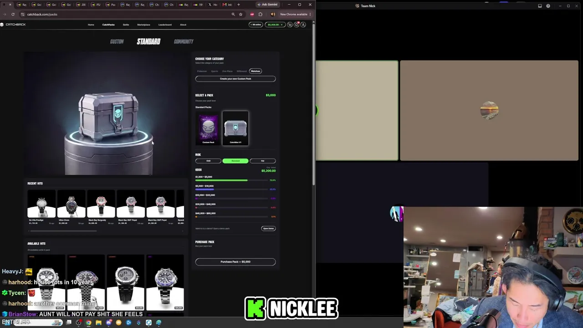Screen dimensions: 583x328
Task: Select the Watches category
Action: [x=256, y=71]
